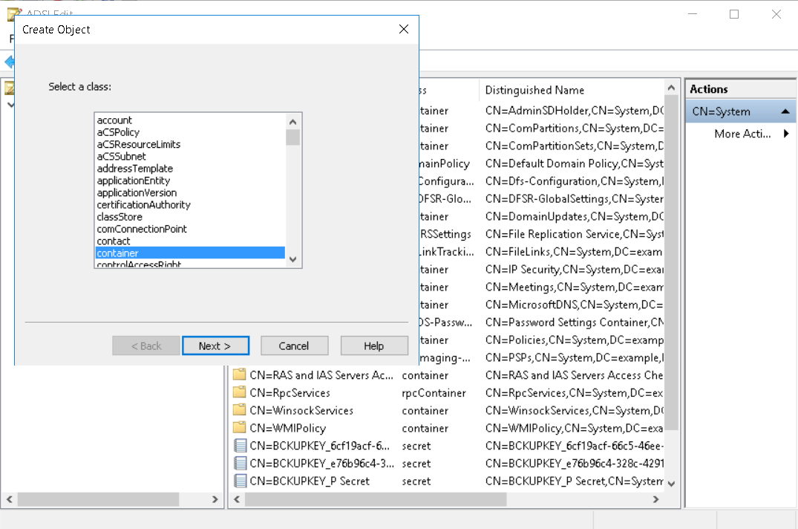Click the RAS and IAS Servers folder icon
This screenshot has height=529, width=798.
click(x=239, y=375)
